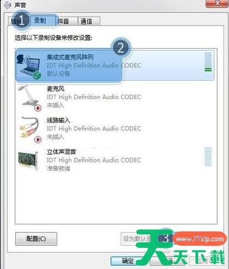Click the 设为默认值 button
The image size is (229, 269).
[136, 239]
